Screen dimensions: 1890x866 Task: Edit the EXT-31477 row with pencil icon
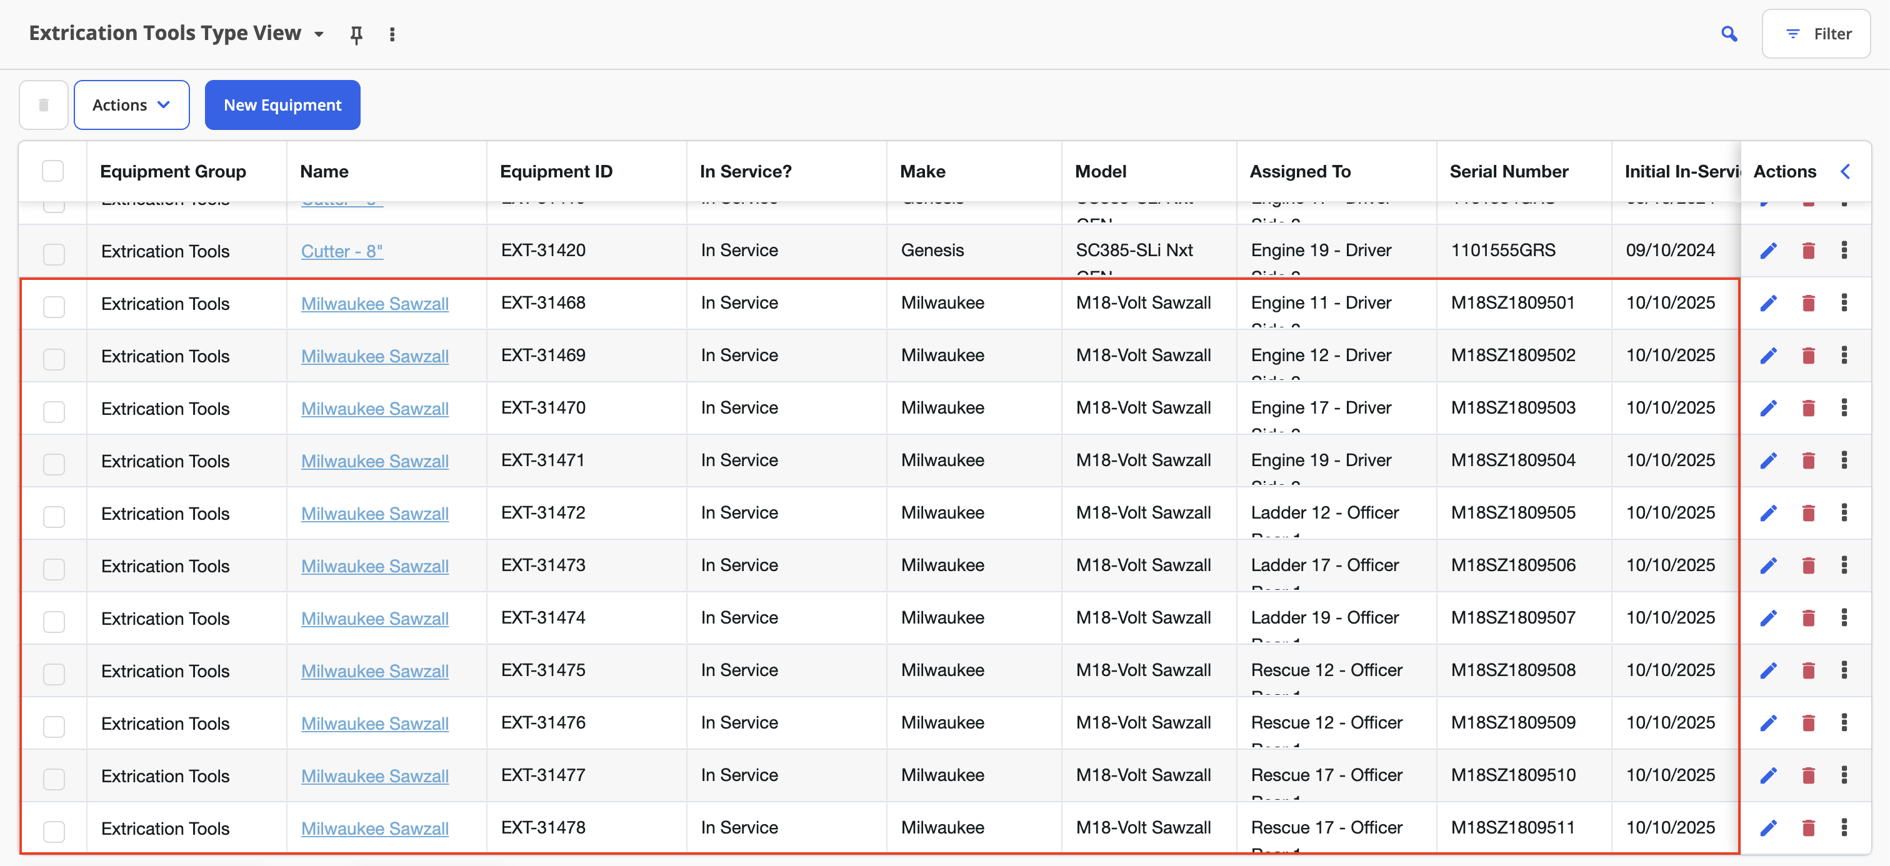pos(1768,776)
